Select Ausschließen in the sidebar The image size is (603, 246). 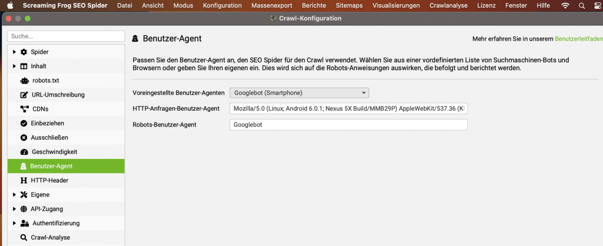pyautogui.click(x=66, y=138)
